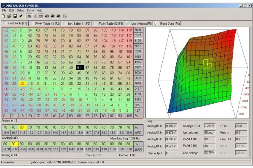253x168 pixels.
Task: Select the ai3 toolbar icon
Action: (59, 16)
